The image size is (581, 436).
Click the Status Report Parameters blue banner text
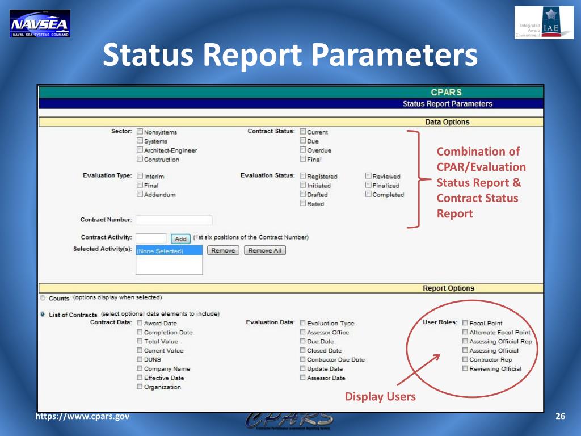[x=448, y=104]
